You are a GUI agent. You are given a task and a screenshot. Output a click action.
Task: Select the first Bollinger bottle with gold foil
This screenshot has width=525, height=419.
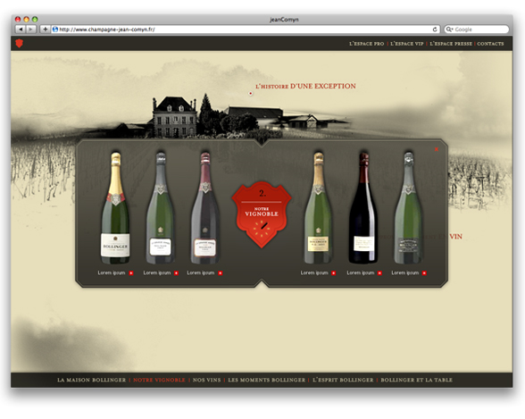(115, 208)
